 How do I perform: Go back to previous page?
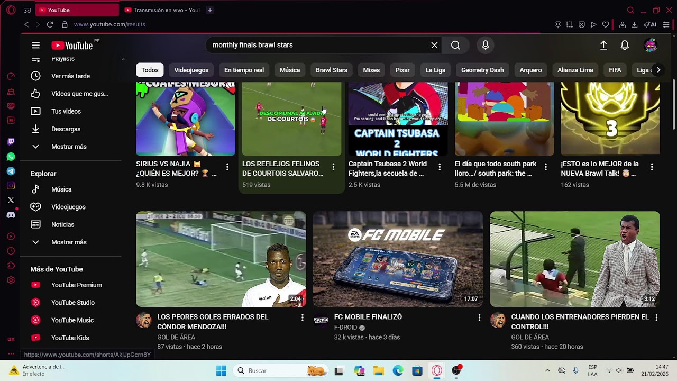coord(26,24)
